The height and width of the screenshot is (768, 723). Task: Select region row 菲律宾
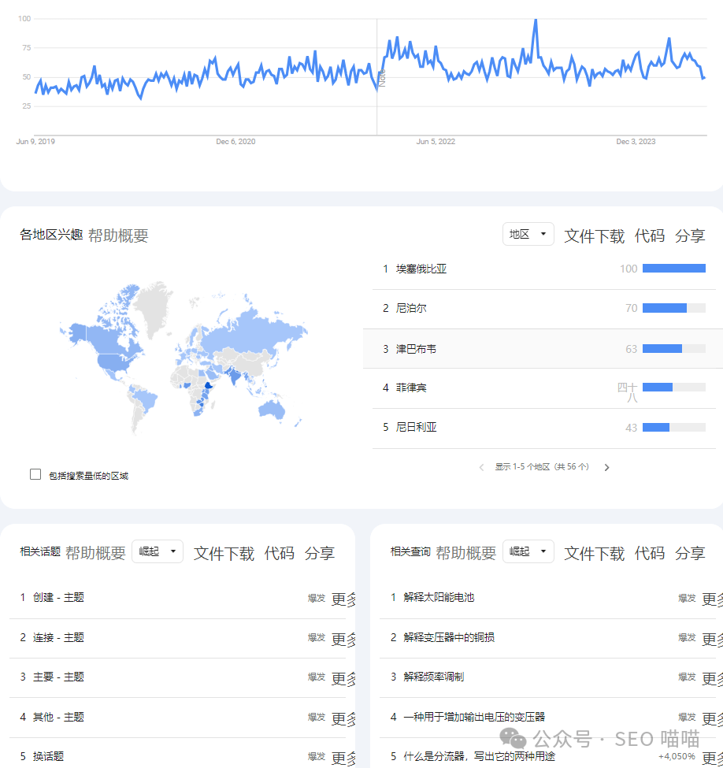pyautogui.click(x=543, y=388)
